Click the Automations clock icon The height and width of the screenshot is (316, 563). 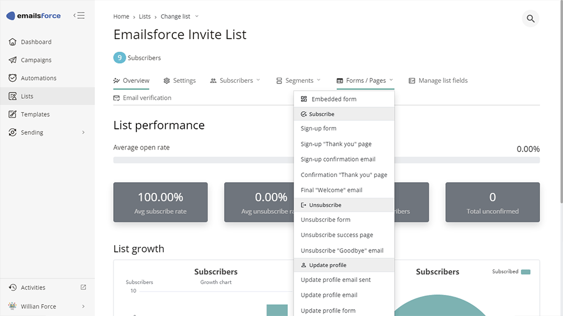tap(13, 78)
